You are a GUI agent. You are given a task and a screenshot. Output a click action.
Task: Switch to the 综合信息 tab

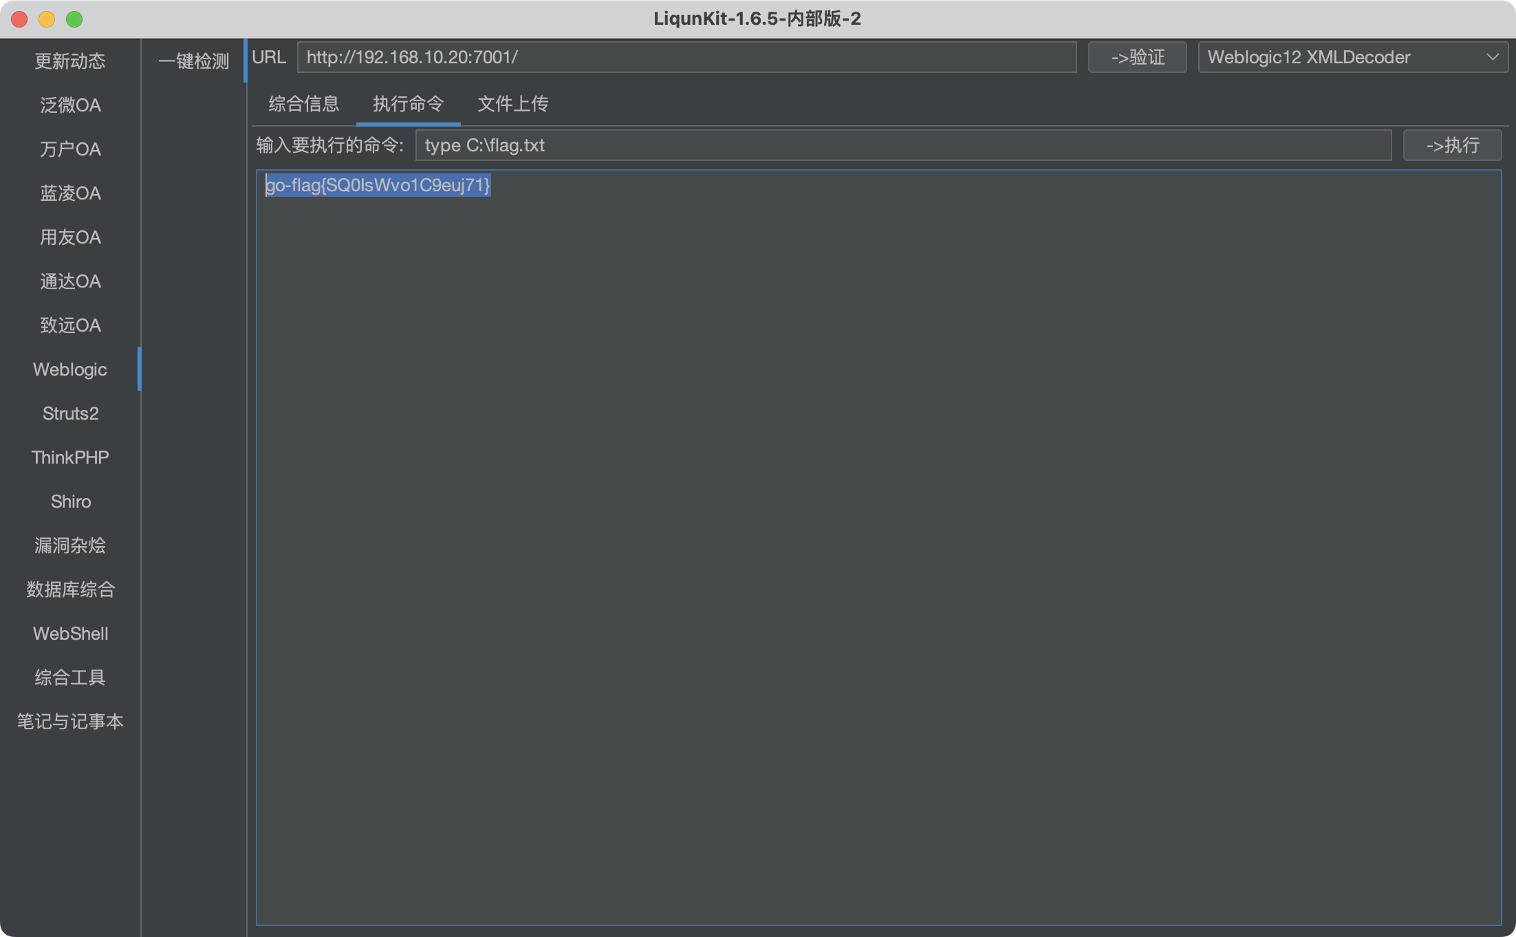pos(304,104)
